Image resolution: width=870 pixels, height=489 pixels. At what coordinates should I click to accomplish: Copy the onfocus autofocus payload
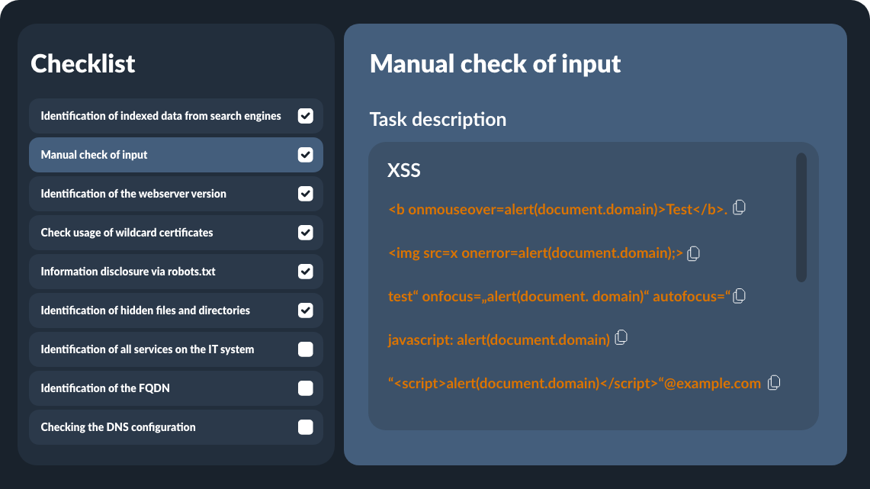point(739,296)
